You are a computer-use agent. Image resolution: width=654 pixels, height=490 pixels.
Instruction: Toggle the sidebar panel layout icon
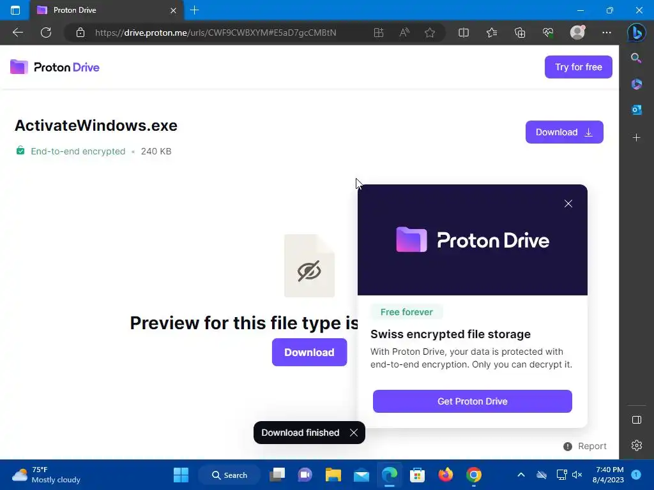(637, 420)
